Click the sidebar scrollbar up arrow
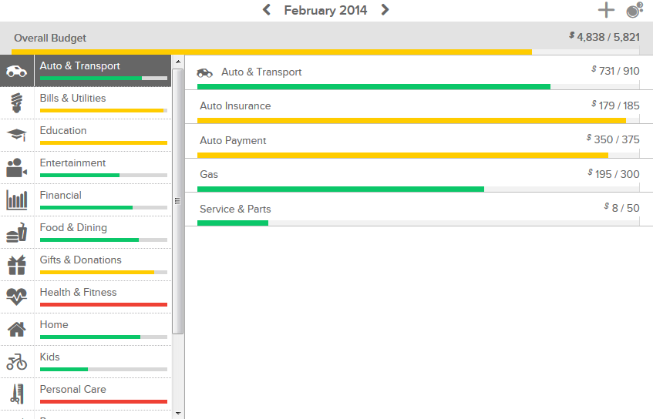 coord(178,62)
